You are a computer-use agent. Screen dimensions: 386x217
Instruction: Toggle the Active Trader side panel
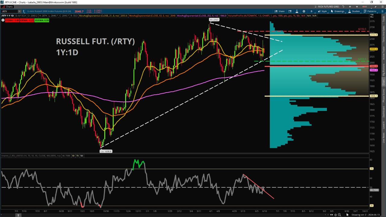click(x=384, y=53)
